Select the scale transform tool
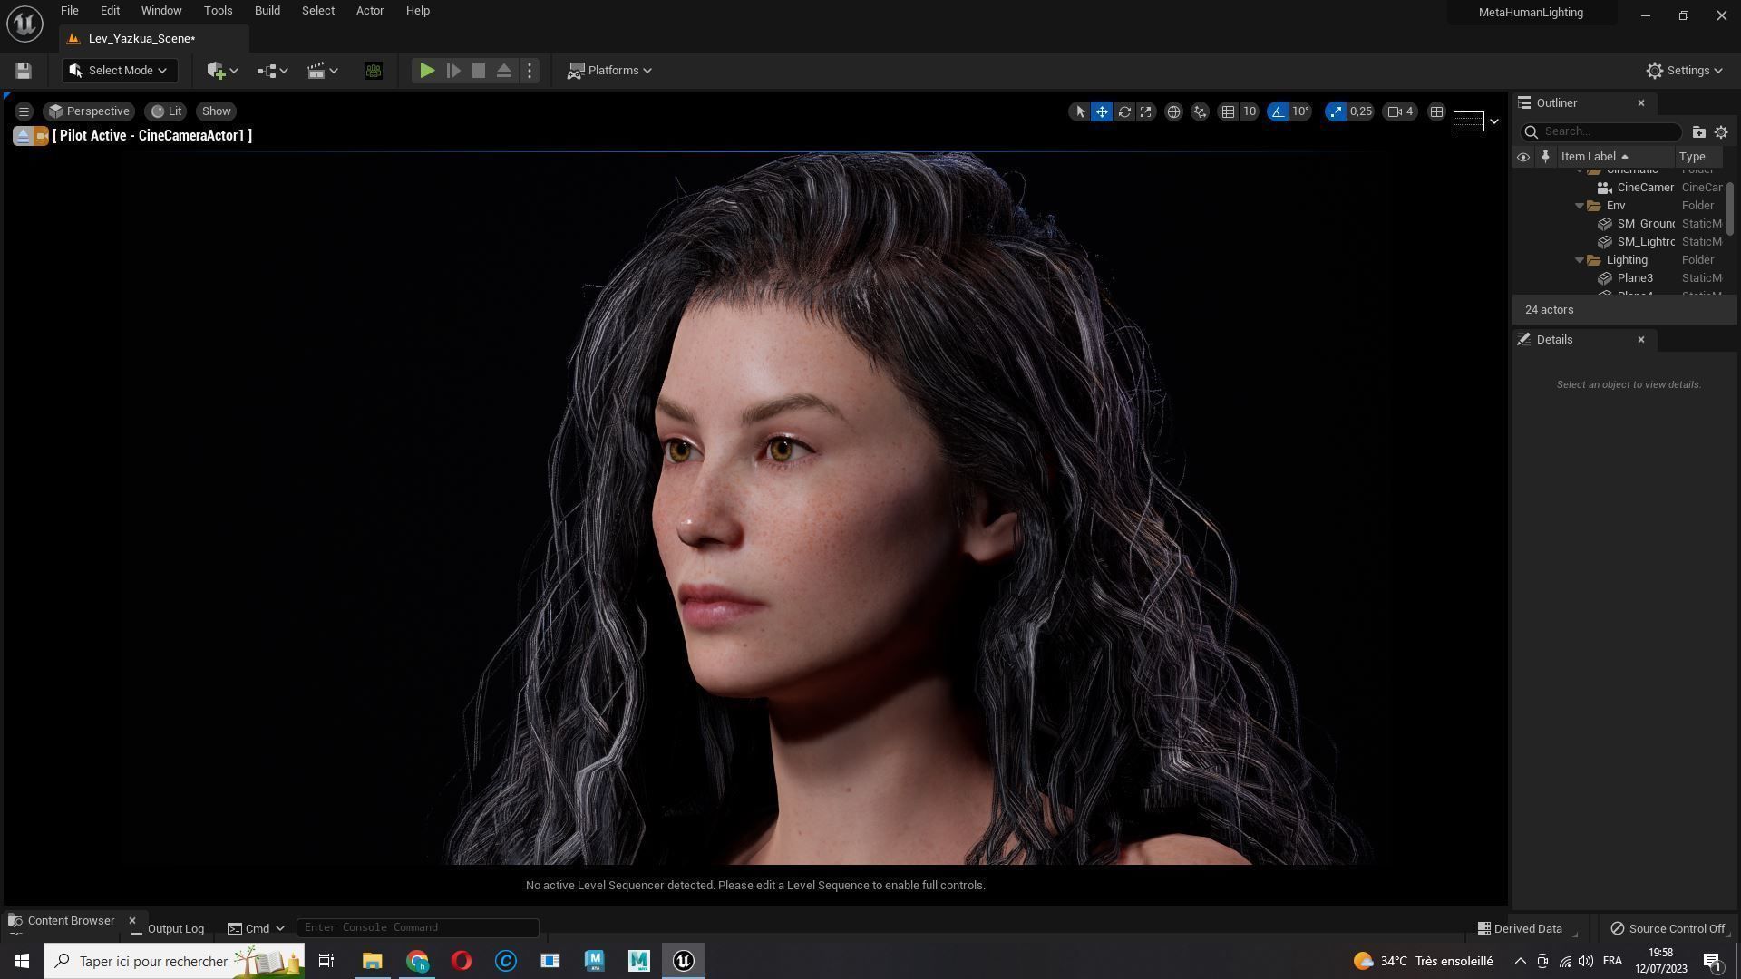The image size is (1741, 979). [x=1146, y=111]
